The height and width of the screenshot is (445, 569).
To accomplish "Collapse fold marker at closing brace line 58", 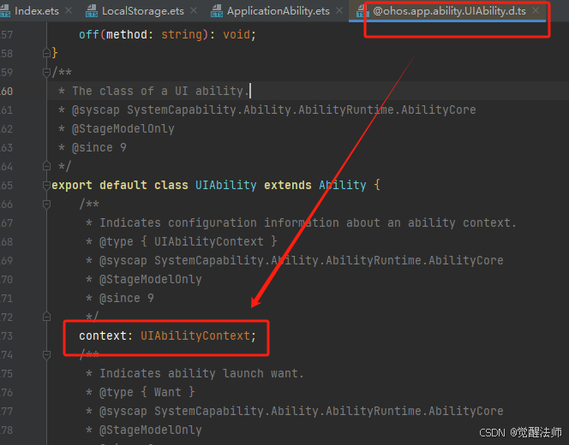I will pyautogui.click(x=46, y=53).
